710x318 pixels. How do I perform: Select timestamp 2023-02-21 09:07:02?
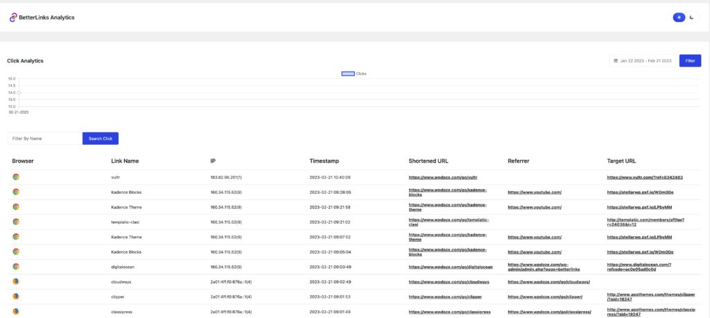coord(329,237)
